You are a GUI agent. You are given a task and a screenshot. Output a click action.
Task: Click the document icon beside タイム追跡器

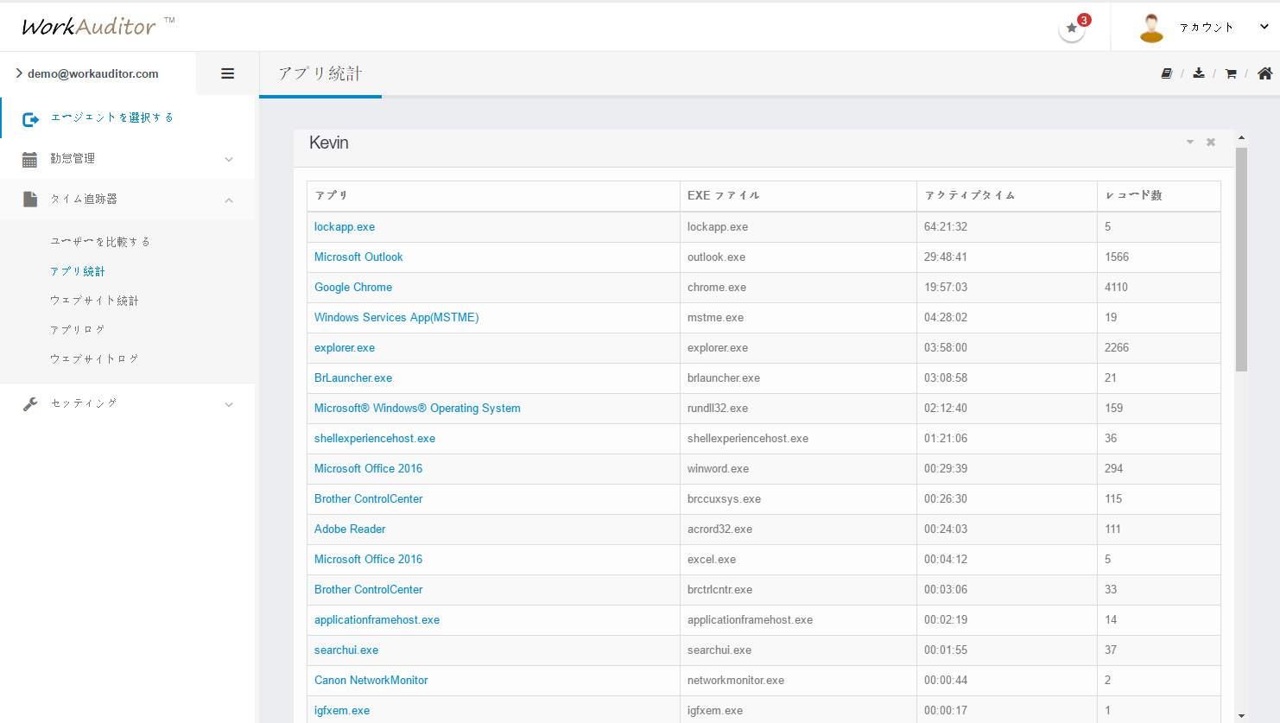[x=30, y=199]
